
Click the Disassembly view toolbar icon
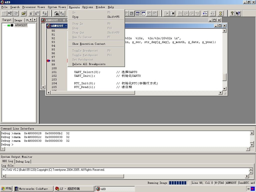pos(138,13)
